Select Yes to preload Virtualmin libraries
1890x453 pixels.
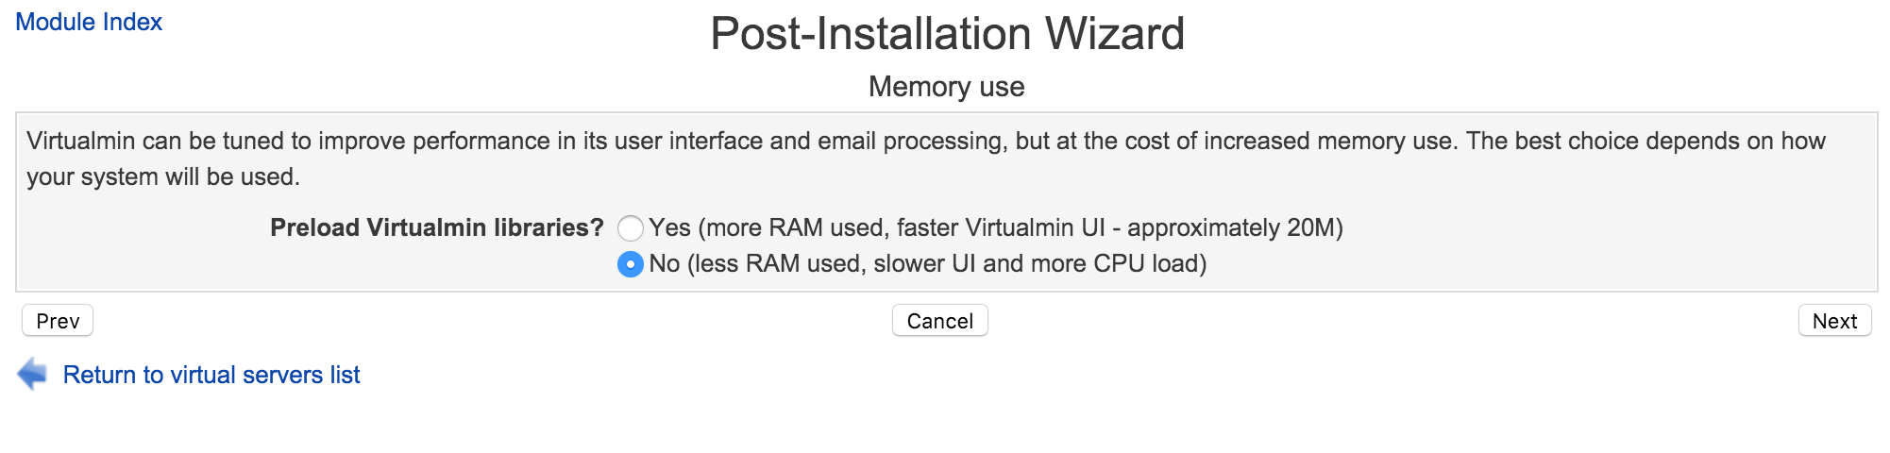tap(630, 228)
